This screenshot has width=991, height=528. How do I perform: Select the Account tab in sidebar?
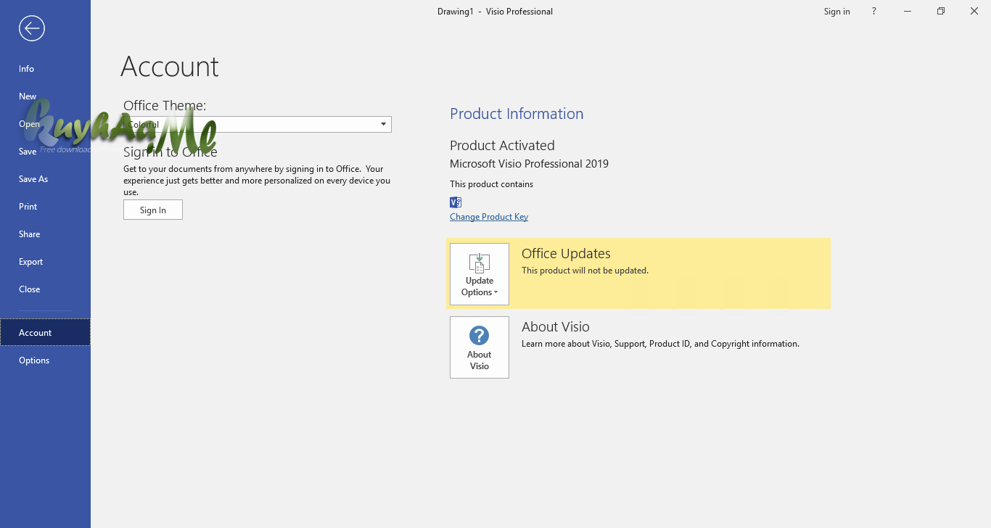click(45, 333)
